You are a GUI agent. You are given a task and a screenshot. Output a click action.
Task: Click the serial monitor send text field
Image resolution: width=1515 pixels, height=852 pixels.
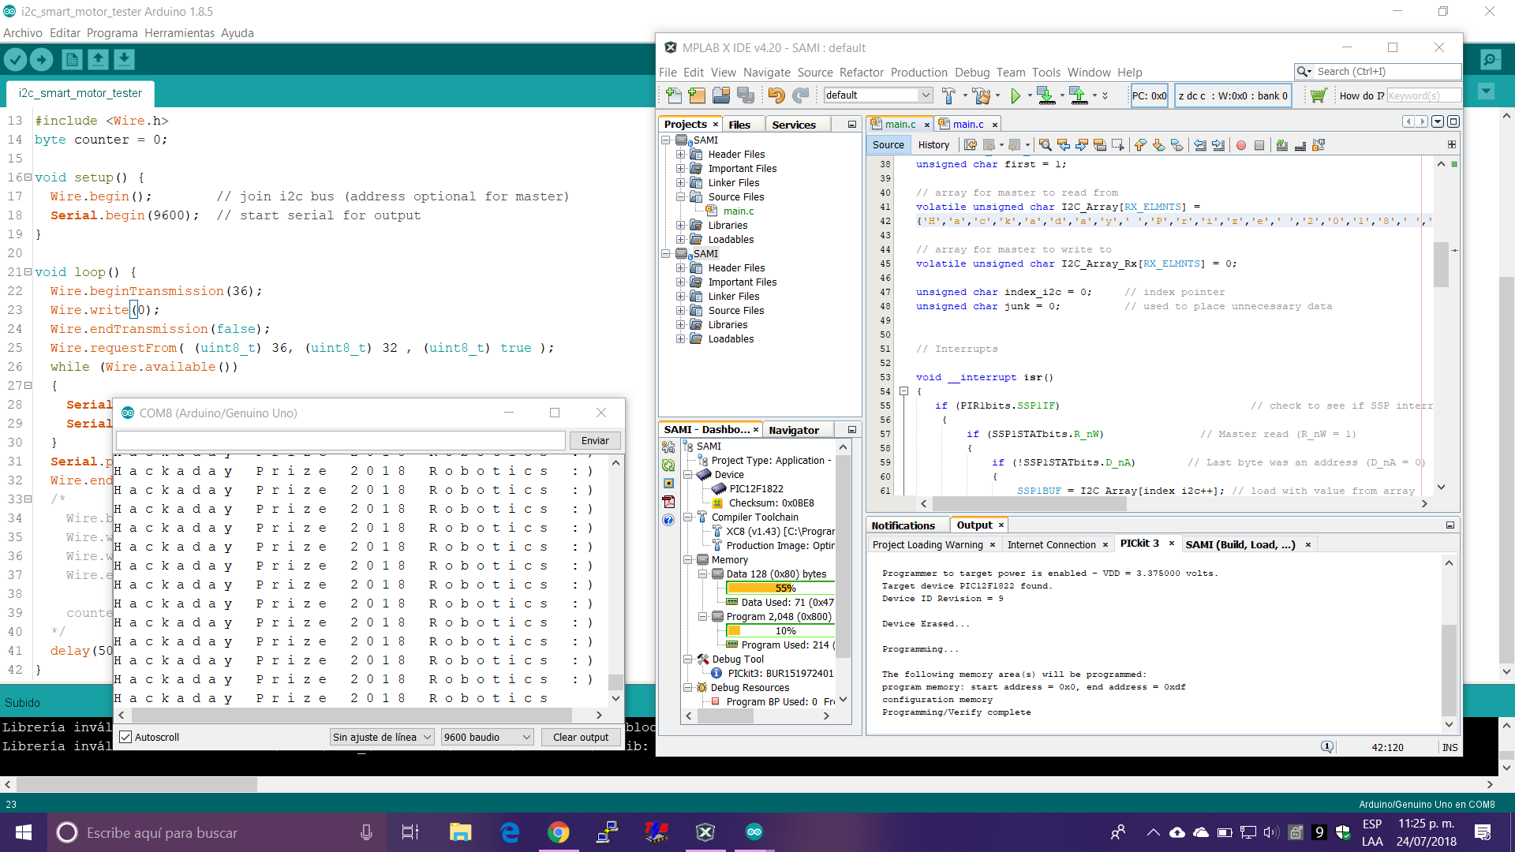341,440
